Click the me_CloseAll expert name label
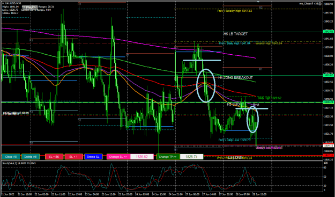 point(309,4)
